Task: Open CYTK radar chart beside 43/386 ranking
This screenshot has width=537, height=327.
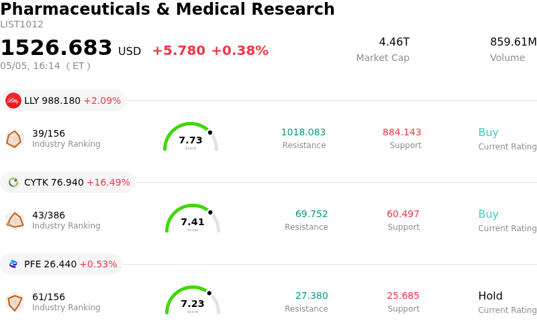Action: (x=15, y=220)
